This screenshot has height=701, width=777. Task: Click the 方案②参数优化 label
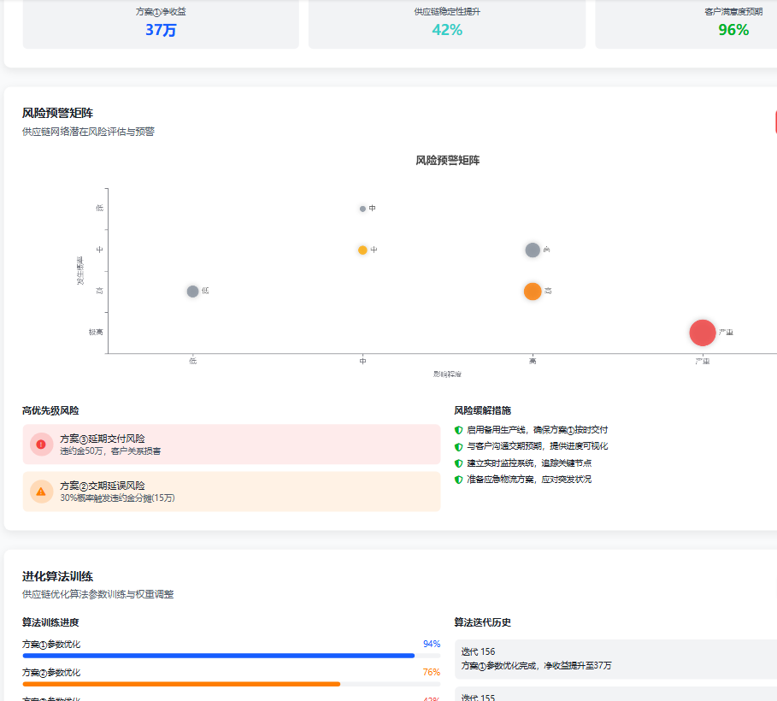pos(51,673)
